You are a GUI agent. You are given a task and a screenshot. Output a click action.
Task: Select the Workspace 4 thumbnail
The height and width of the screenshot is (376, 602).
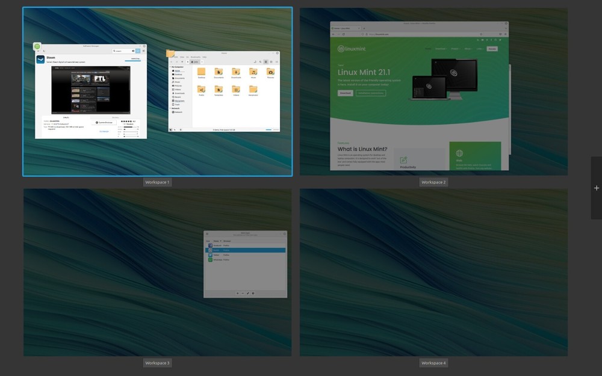coord(433,273)
